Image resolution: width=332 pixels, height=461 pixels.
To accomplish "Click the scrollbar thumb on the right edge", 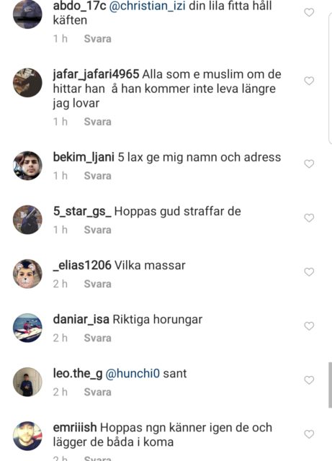I will coord(331,385).
